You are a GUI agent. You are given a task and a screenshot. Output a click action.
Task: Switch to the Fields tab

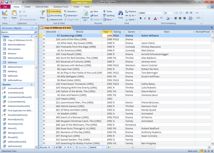click(76, 7)
